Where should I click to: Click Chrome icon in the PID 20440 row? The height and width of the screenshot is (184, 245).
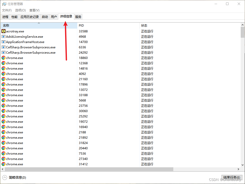(4, 148)
